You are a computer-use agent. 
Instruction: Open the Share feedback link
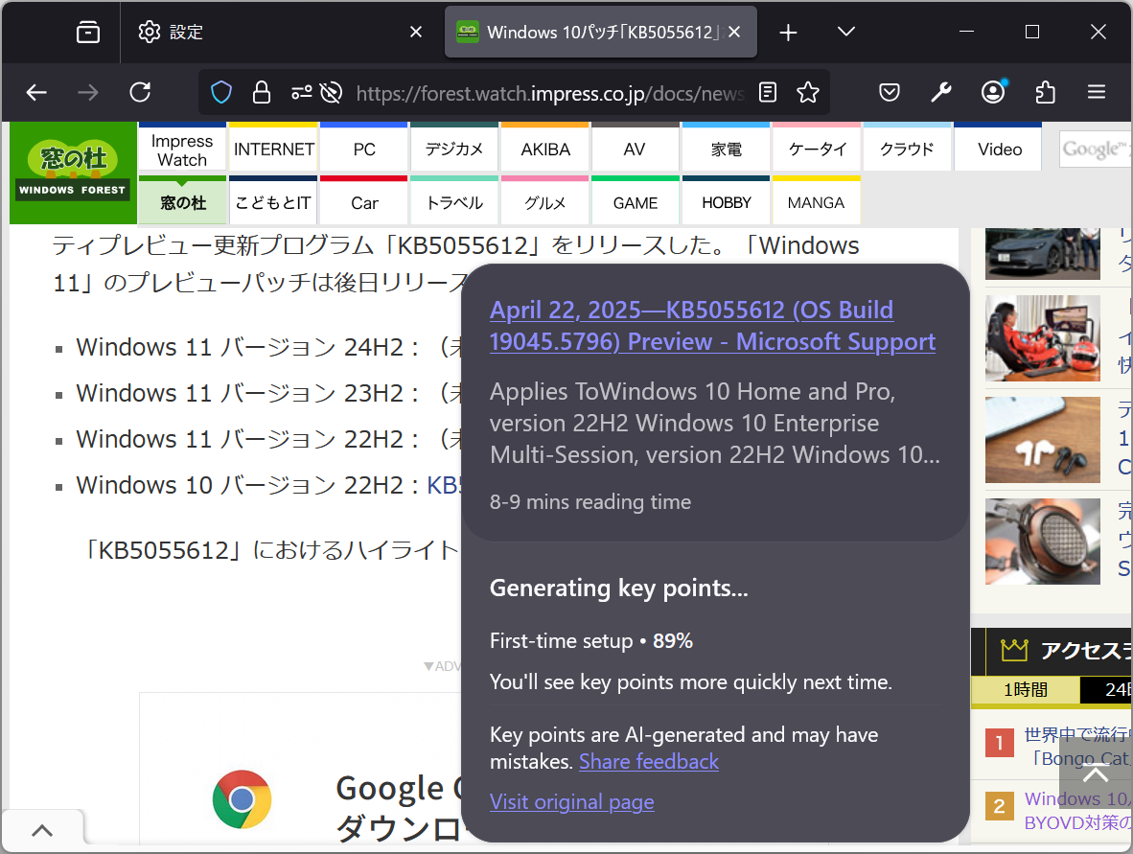click(649, 761)
